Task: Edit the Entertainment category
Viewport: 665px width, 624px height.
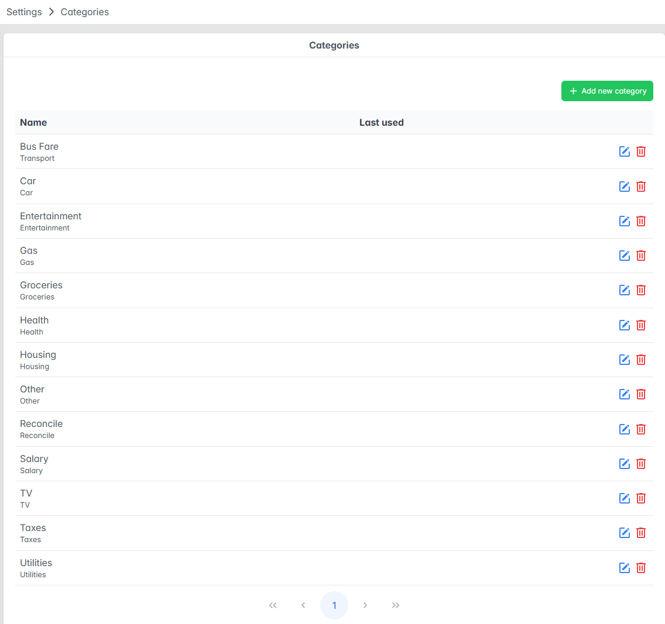Action: tap(624, 220)
